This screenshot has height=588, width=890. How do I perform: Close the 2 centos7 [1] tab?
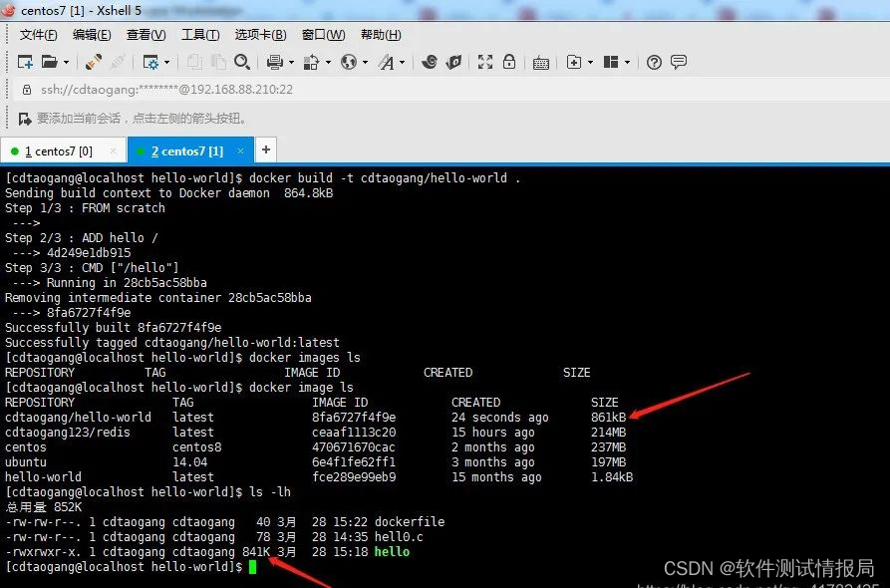[x=240, y=150]
